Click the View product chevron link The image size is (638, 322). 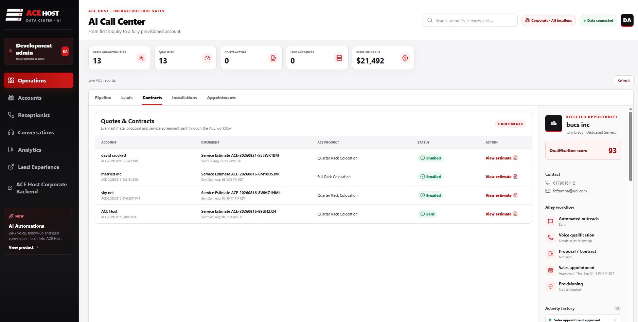pyautogui.click(x=23, y=247)
